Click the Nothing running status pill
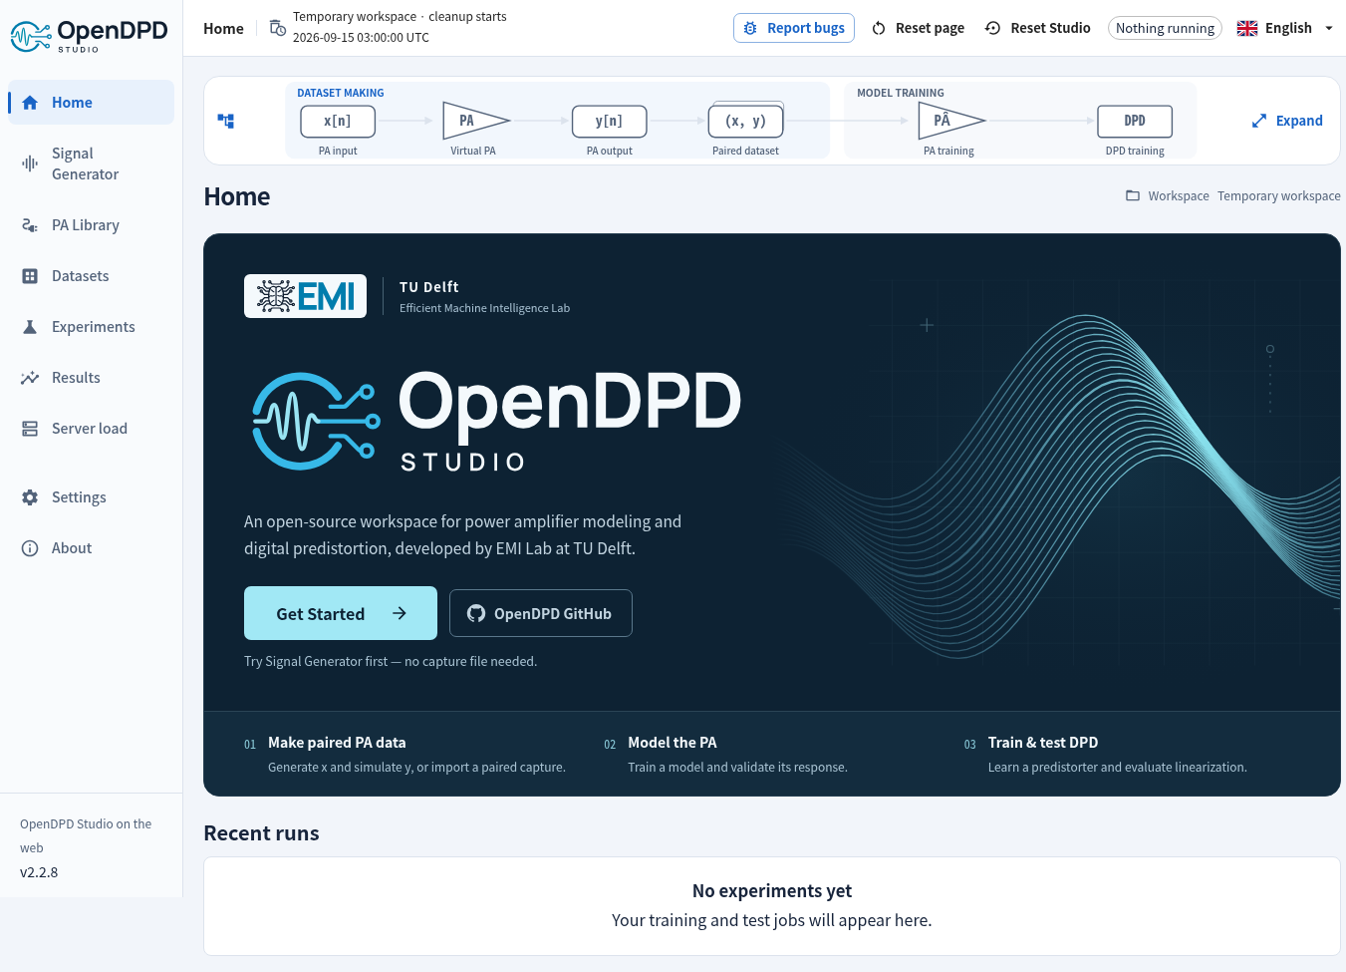 (1165, 28)
